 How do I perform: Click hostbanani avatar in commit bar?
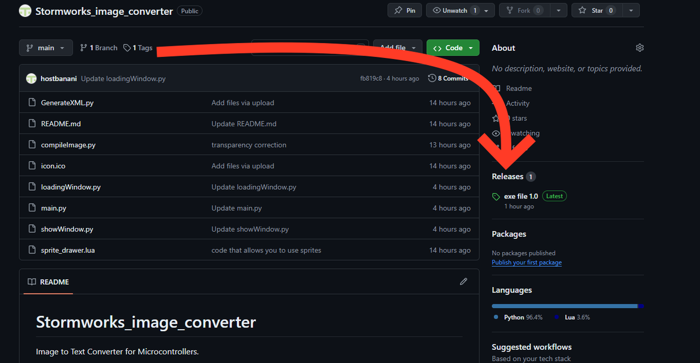(31, 78)
